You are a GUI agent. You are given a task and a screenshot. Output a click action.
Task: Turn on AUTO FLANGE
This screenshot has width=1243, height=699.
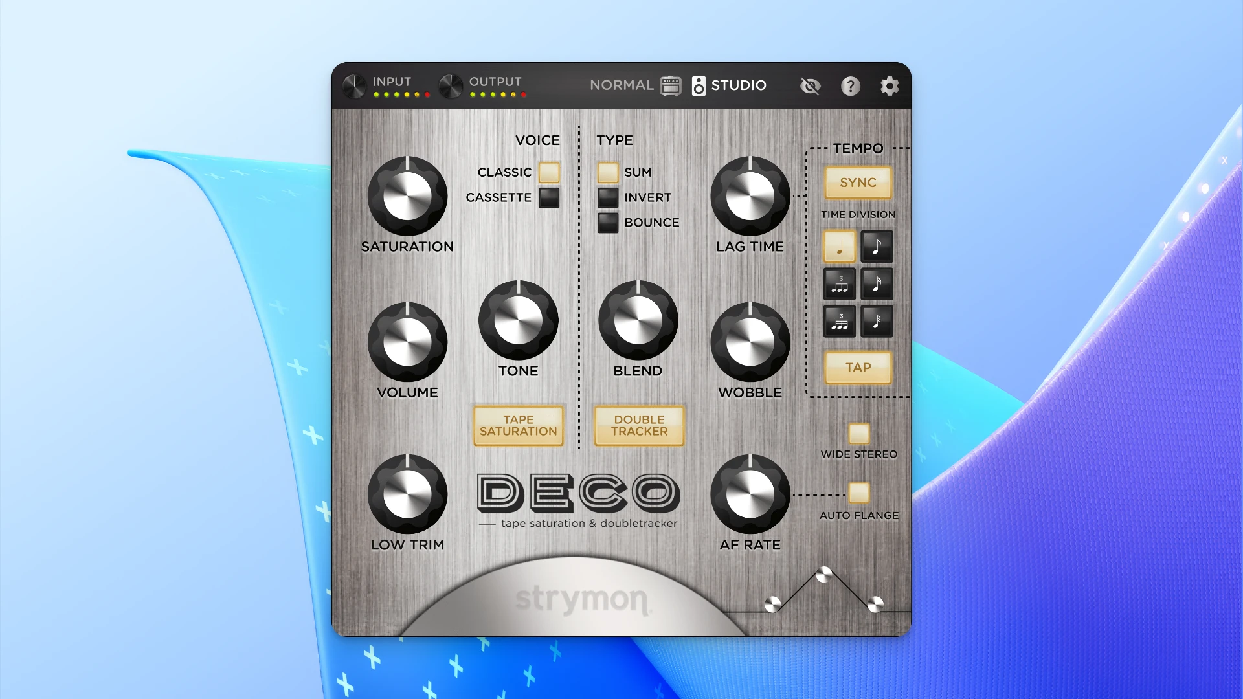click(858, 493)
